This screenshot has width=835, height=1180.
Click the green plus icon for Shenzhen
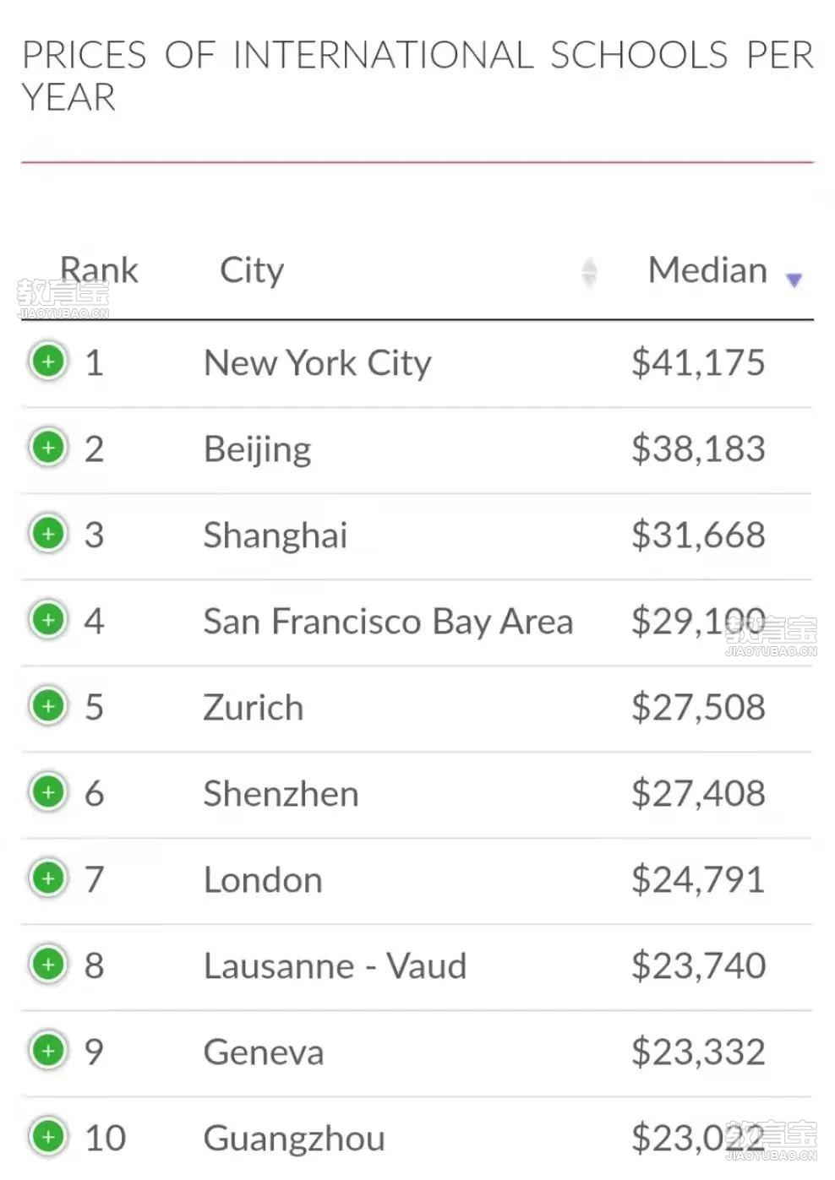(48, 792)
